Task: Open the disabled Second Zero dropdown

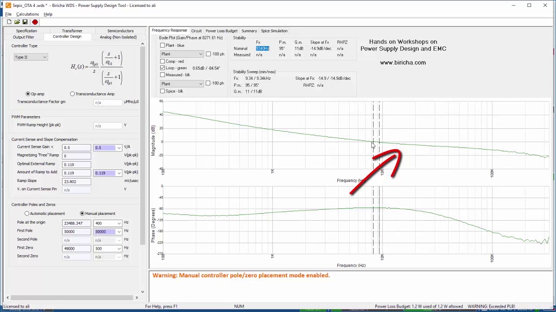Action: click(x=108, y=257)
